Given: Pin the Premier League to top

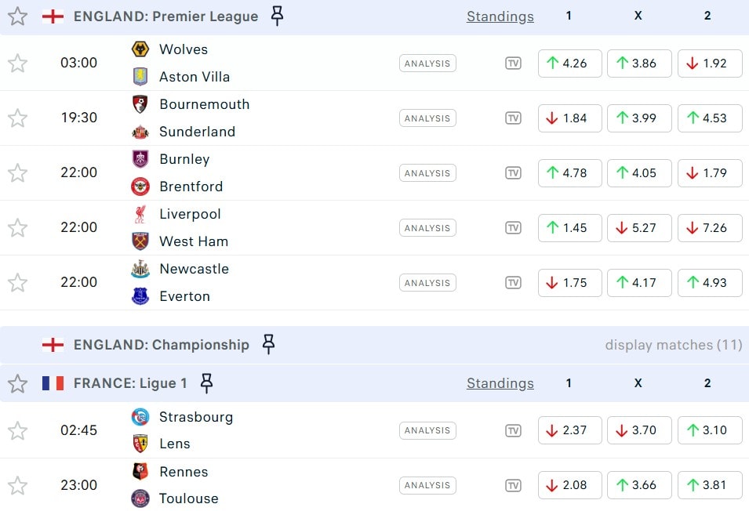Looking at the screenshot, I should [277, 16].
